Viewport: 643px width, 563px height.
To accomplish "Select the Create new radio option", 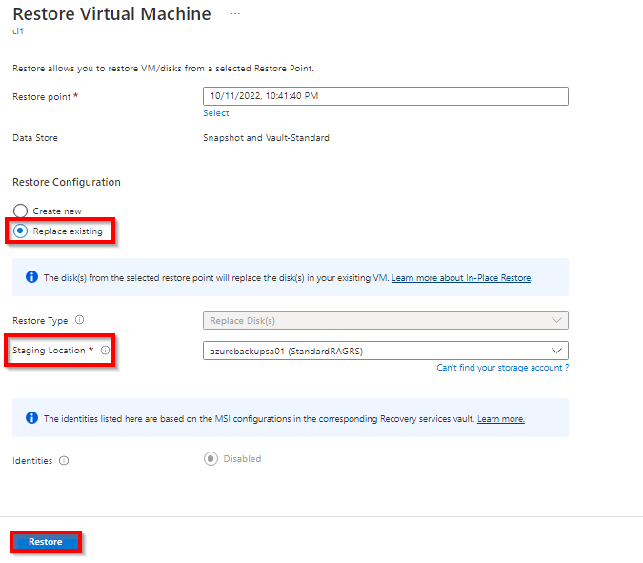I will 20,211.
